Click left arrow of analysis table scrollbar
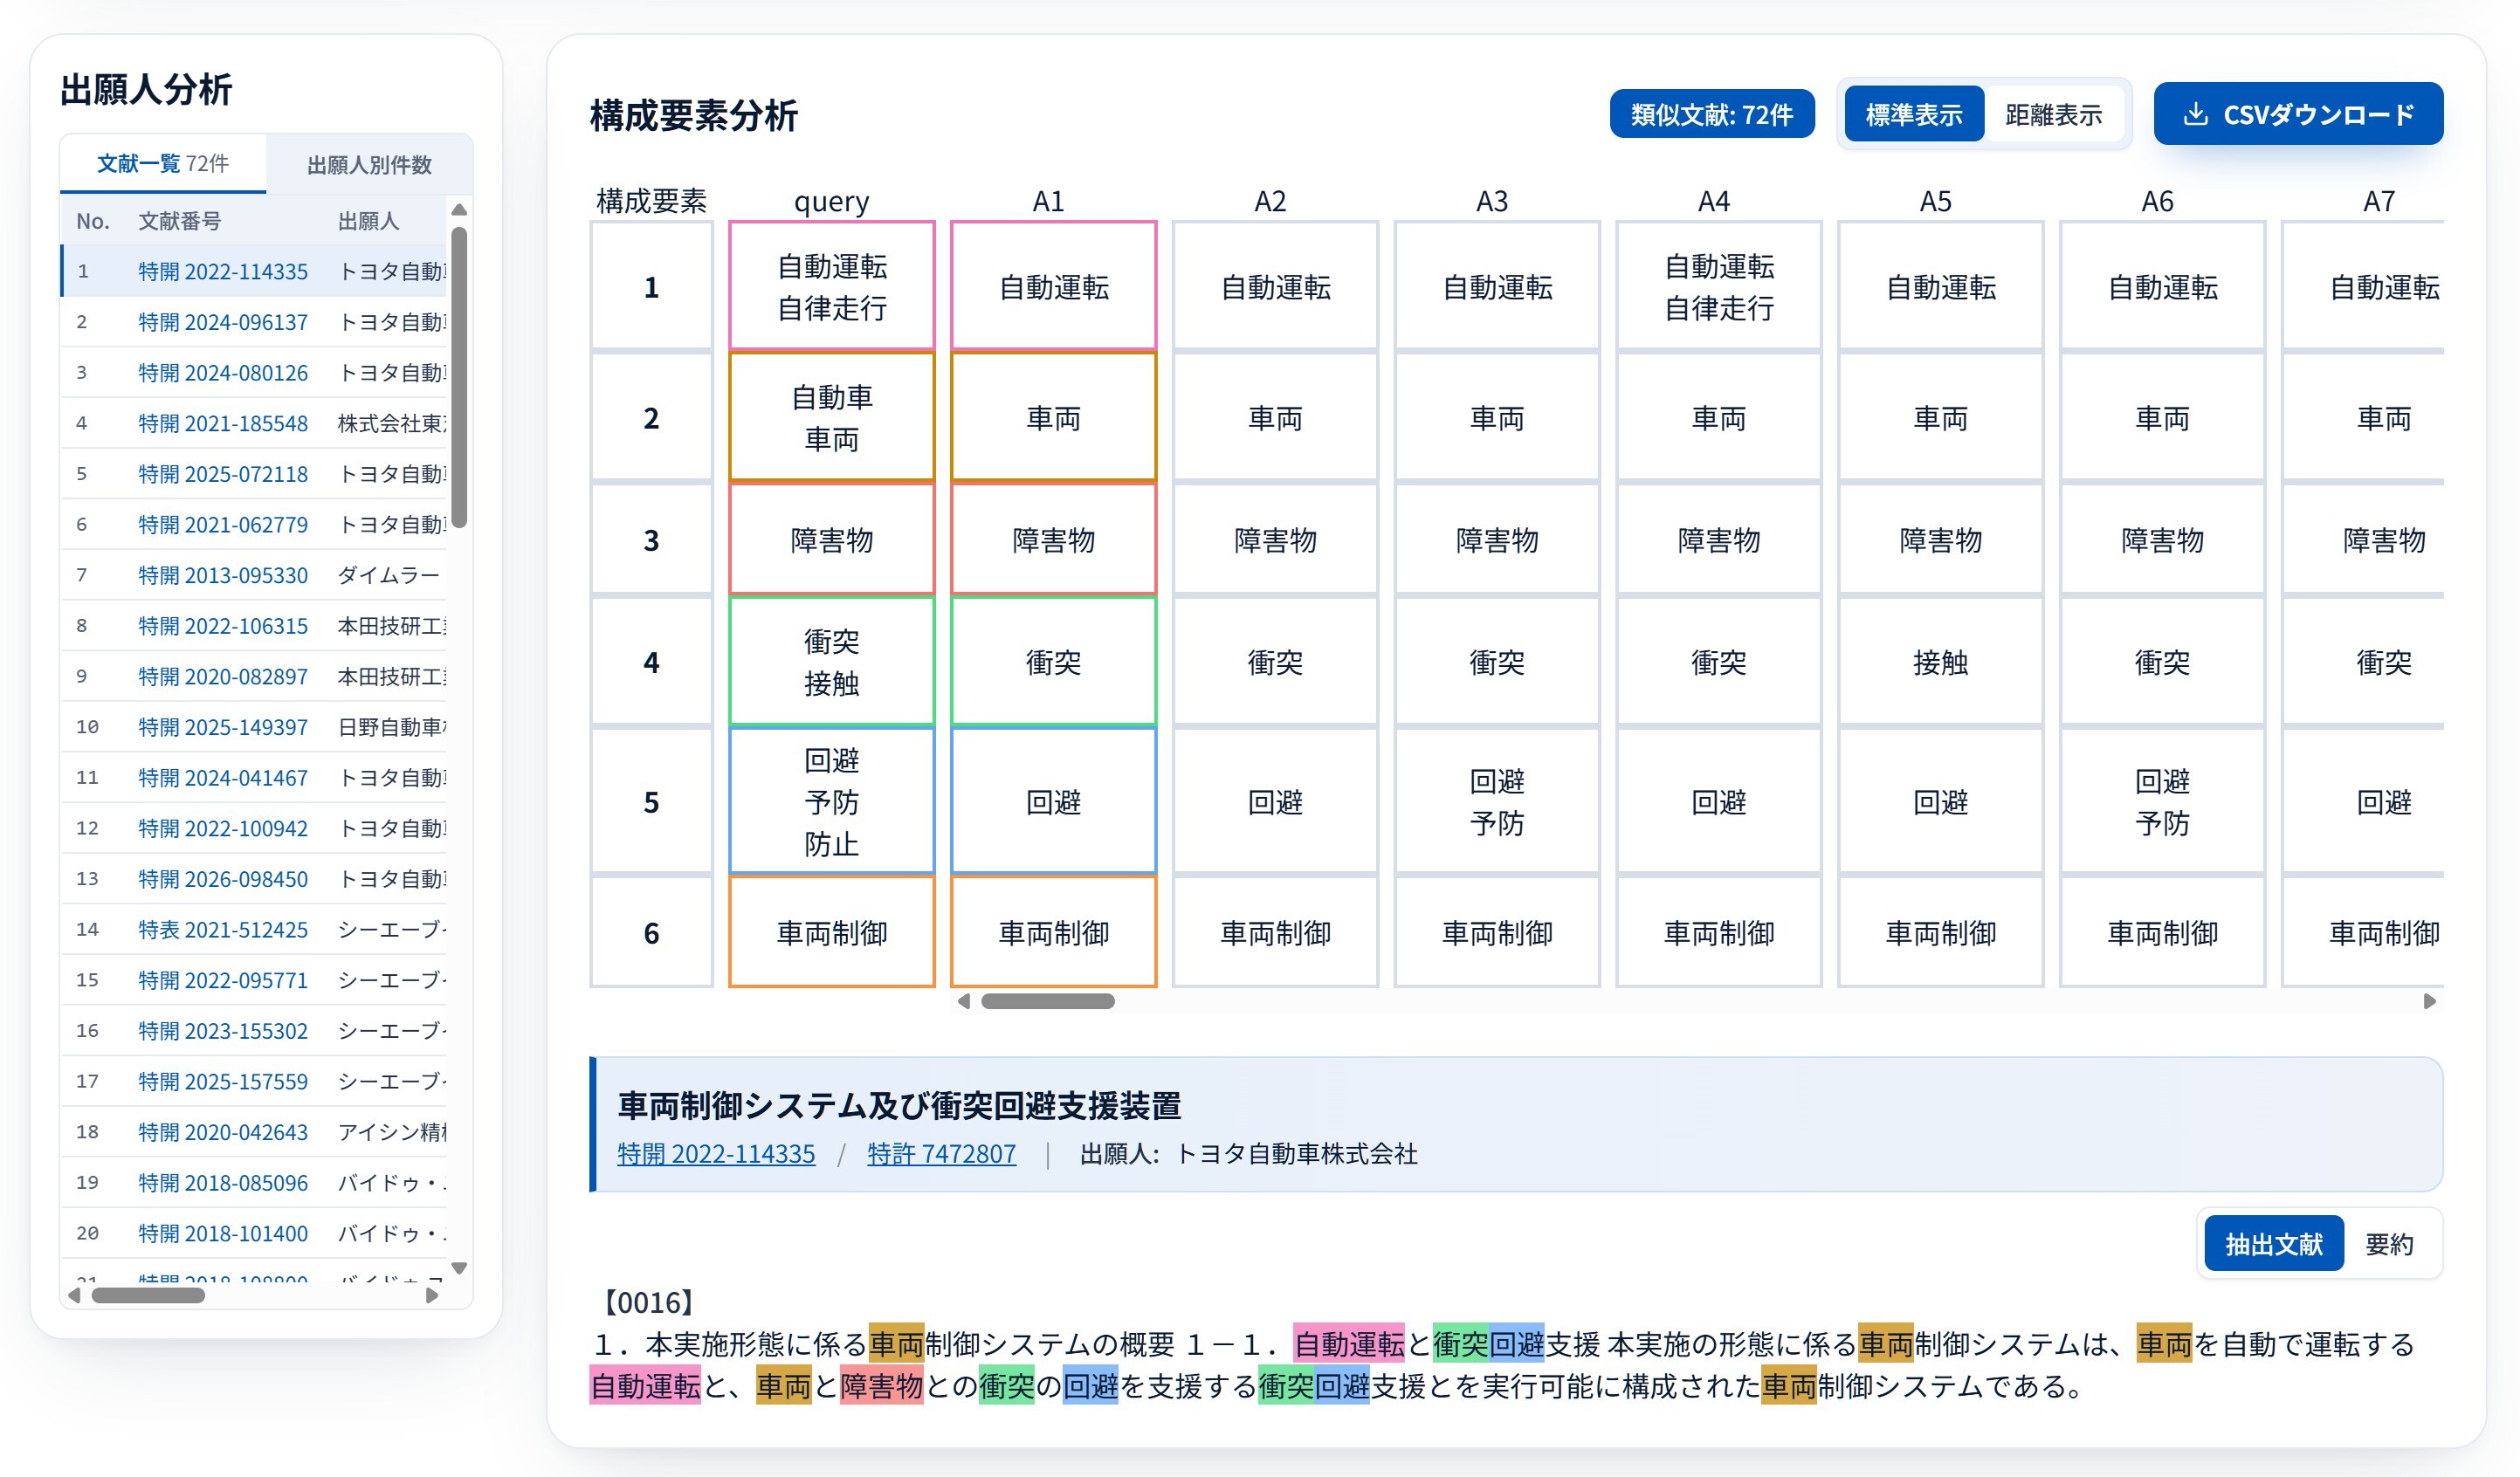Viewport: 2520px width, 1477px height. [x=964, y=1001]
